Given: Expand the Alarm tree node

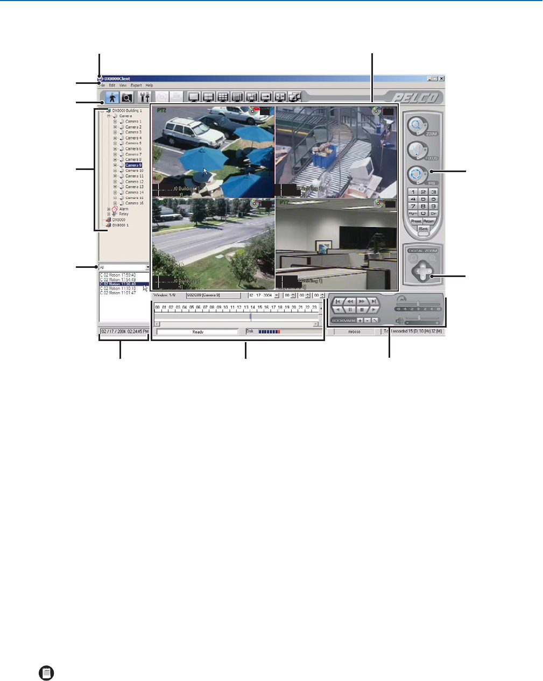Looking at the screenshot, I should [109, 209].
